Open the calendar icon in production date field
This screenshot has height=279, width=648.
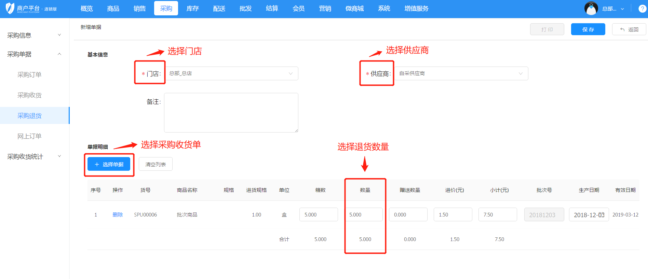[x=602, y=215]
